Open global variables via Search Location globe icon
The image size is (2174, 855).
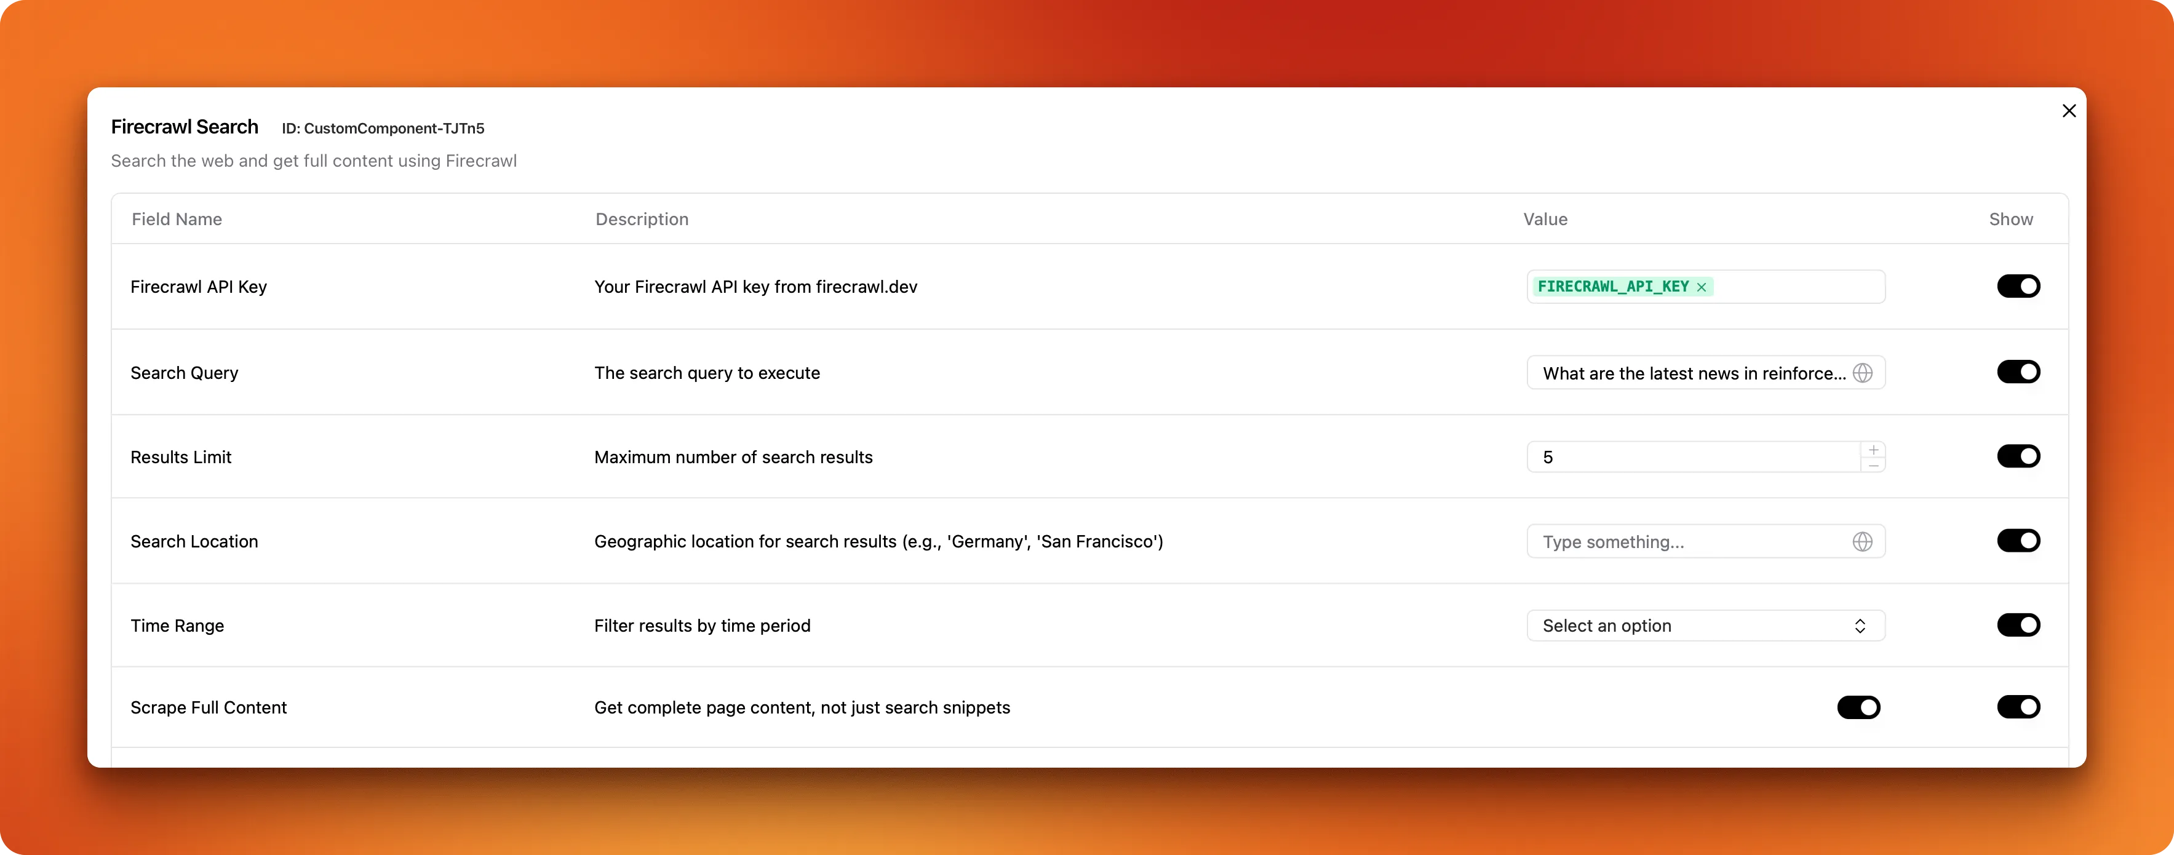click(1863, 541)
